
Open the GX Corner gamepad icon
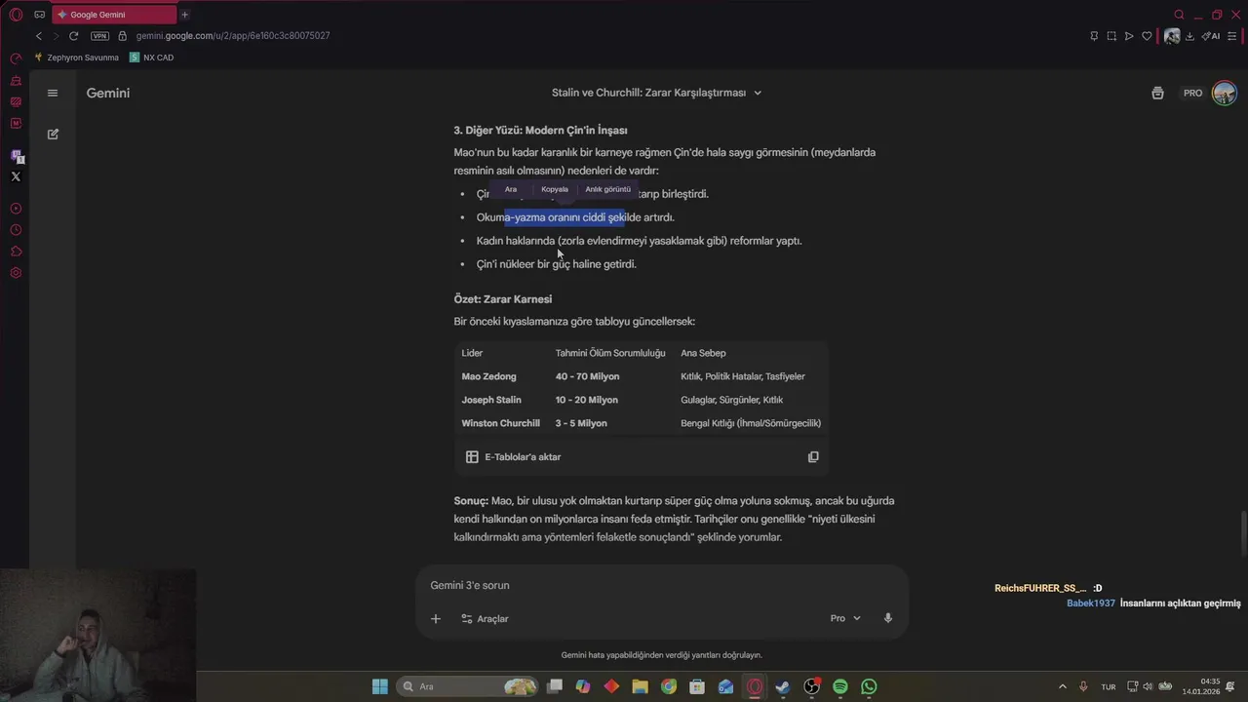pyautogui.click(x=39, y=15)
